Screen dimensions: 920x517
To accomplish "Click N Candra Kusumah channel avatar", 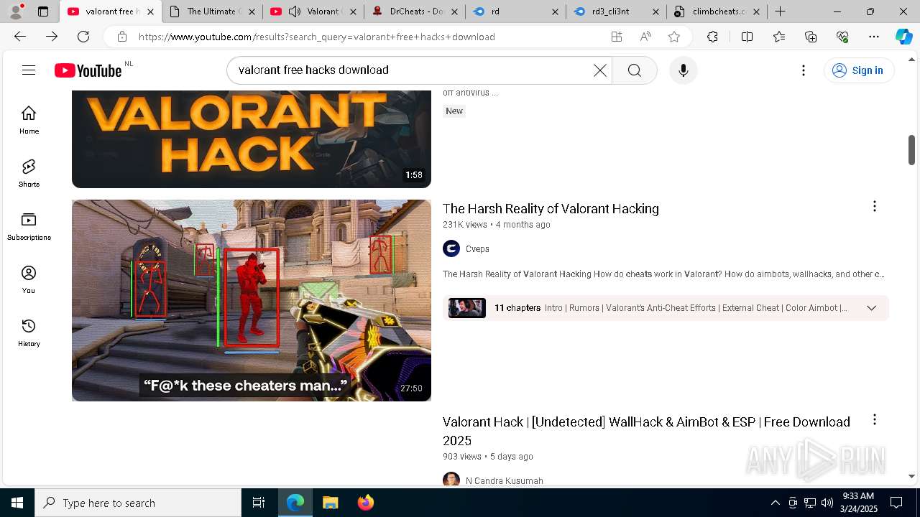I will point(451,480).
